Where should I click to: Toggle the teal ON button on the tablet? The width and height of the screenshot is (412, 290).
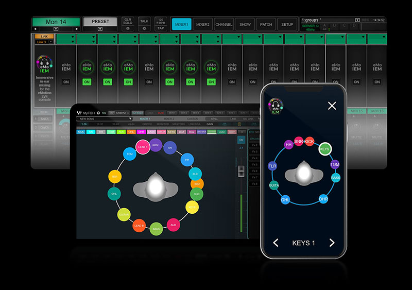pos(241,140)
